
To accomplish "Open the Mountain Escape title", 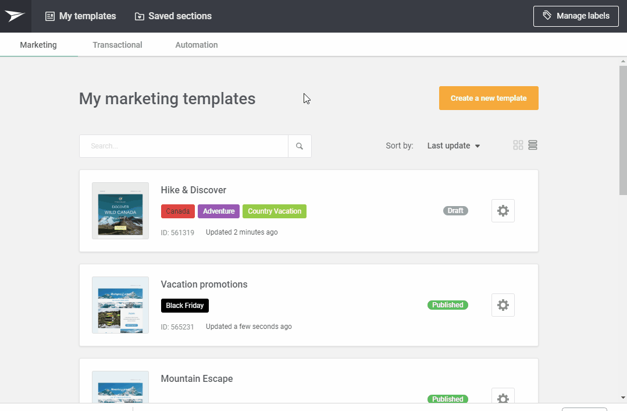I will [x=197, y=378].
